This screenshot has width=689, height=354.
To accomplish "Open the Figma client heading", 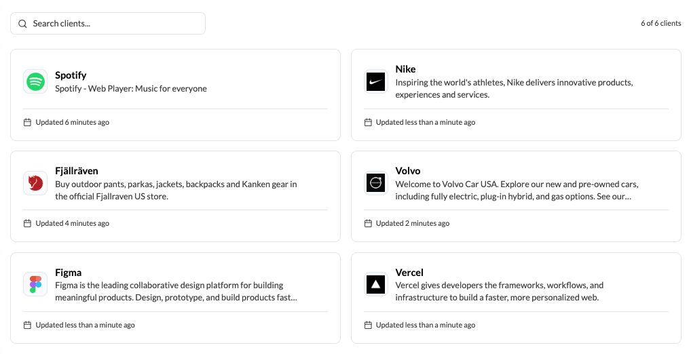I will pos(68,273).
